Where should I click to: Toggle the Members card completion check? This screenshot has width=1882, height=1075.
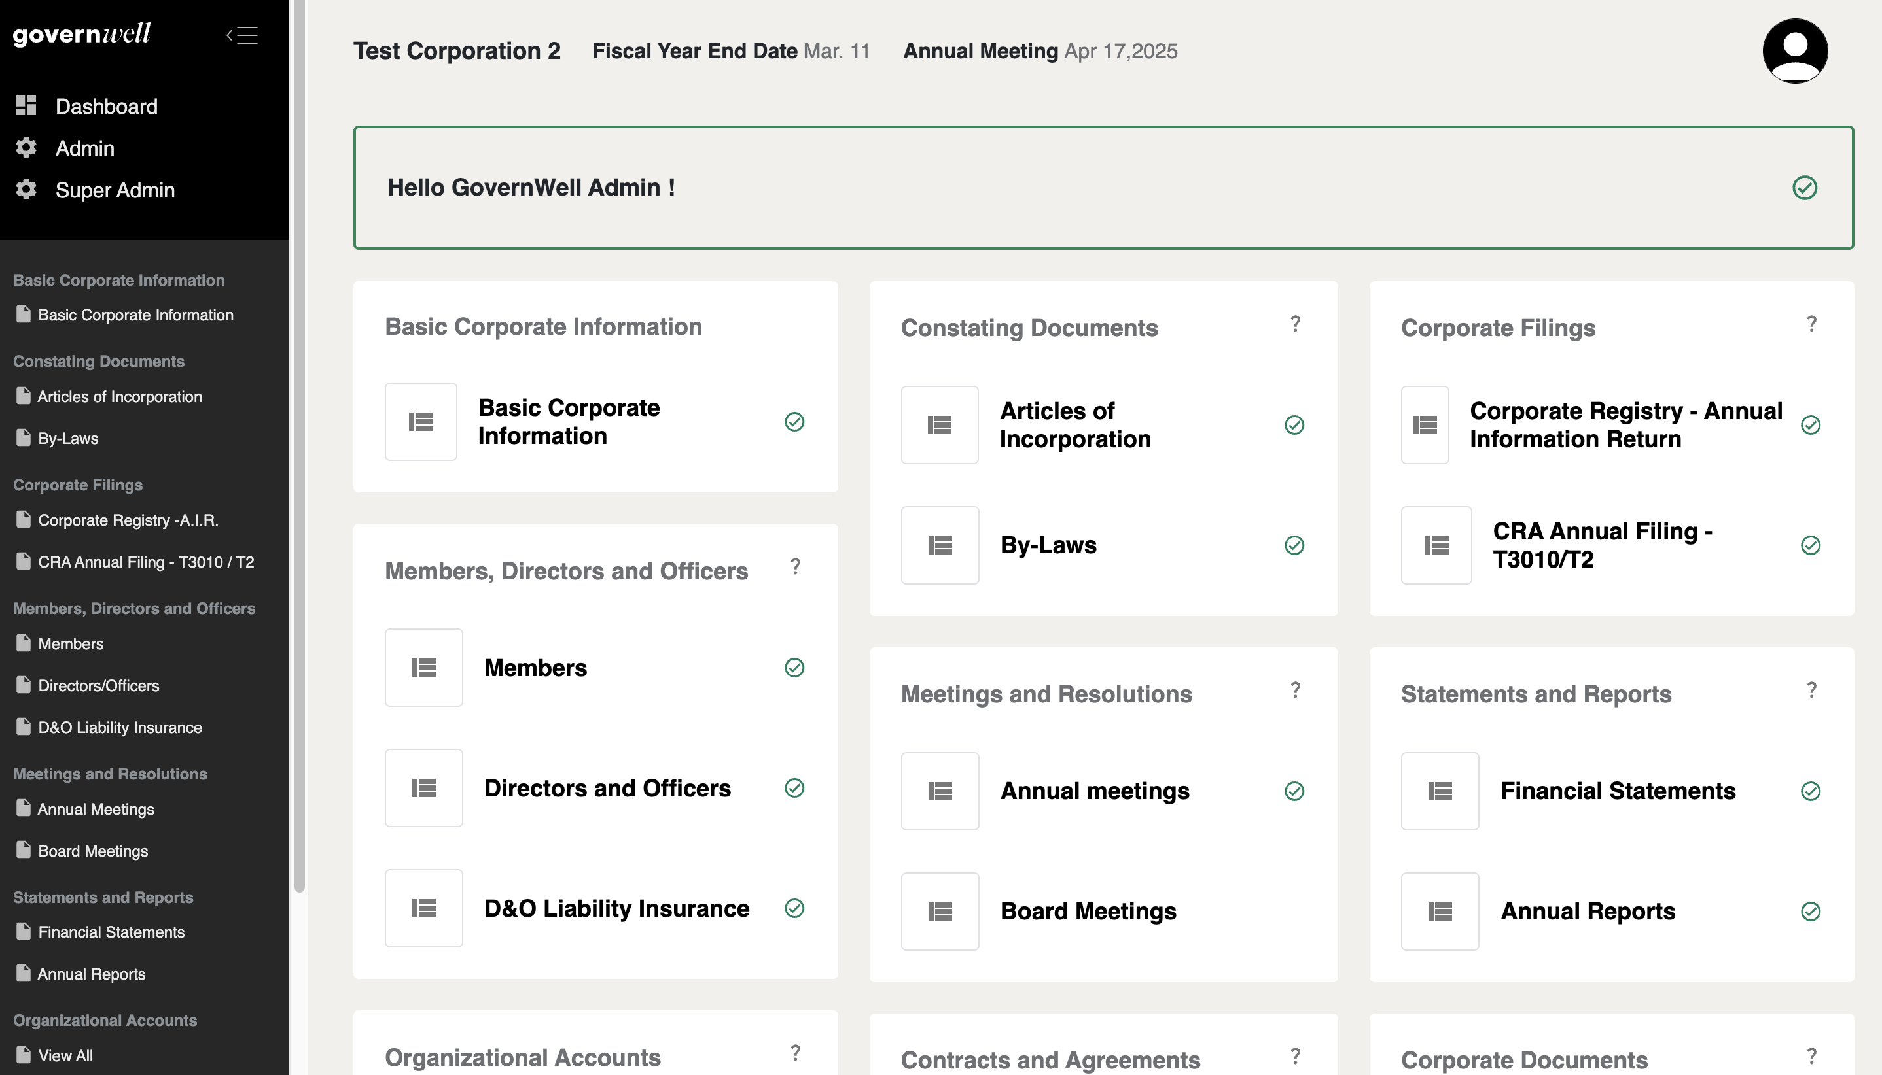coord(794,668)
